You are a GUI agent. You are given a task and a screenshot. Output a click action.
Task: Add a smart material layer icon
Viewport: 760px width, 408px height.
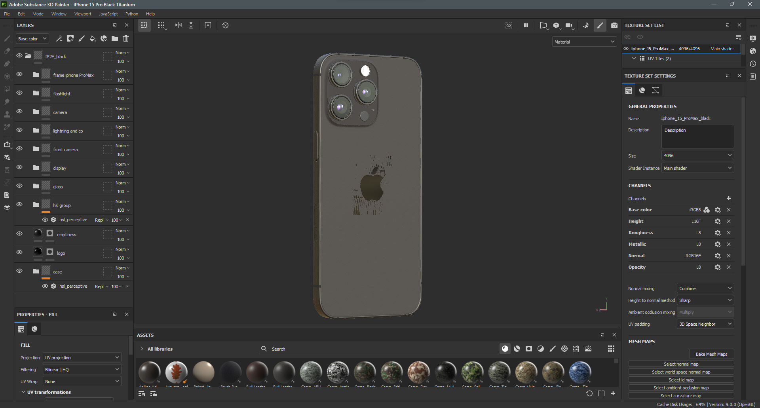click(x=104, y=38)
